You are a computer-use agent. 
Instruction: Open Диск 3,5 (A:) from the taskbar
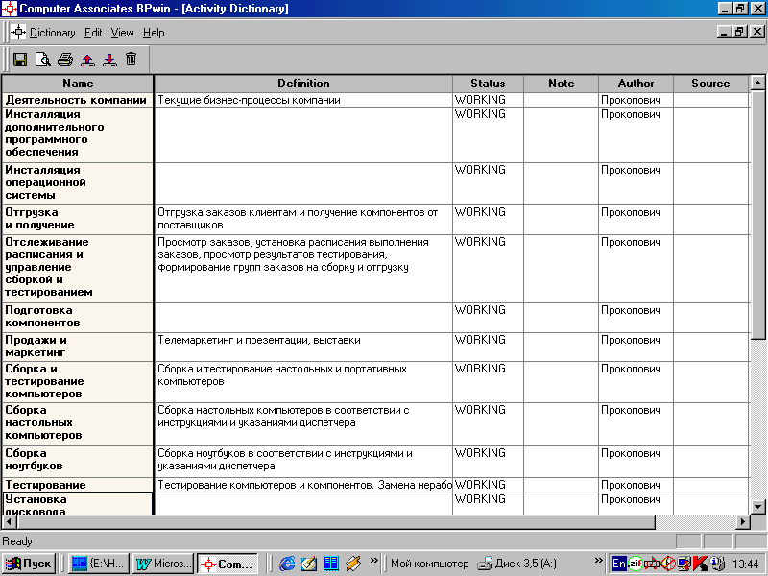pyautogui.click(x=516, y=564)
